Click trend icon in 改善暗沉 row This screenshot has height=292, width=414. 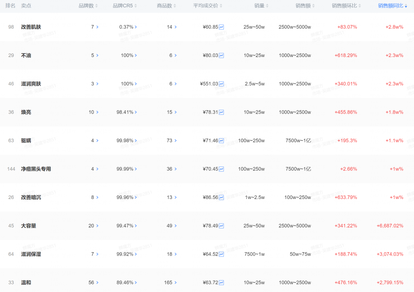pos(222,197)
